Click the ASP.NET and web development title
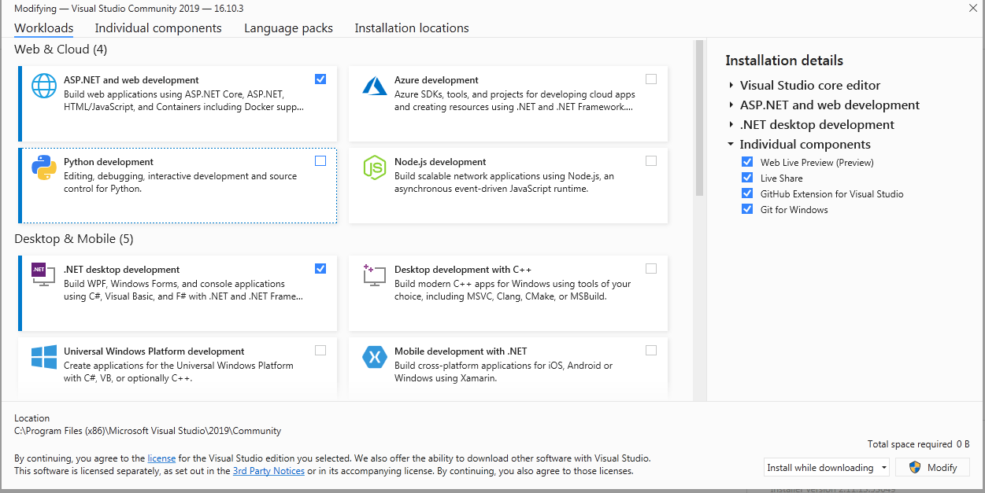This screenshot has height=493, width=985. (x=131, y=80)
